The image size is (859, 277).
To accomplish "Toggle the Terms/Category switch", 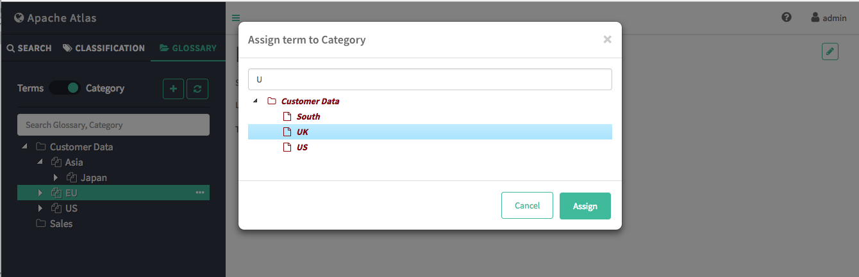I will 65,88.
